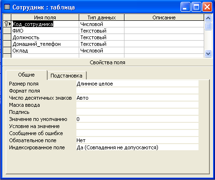Click the Описание column header
The image size is (215, 180).
(164, 17)
